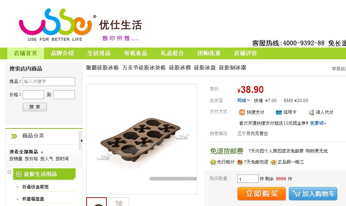This screenshot has width=346, height=206.
Task: Open the 同城 delivery location dropdown
Action: 243,101
